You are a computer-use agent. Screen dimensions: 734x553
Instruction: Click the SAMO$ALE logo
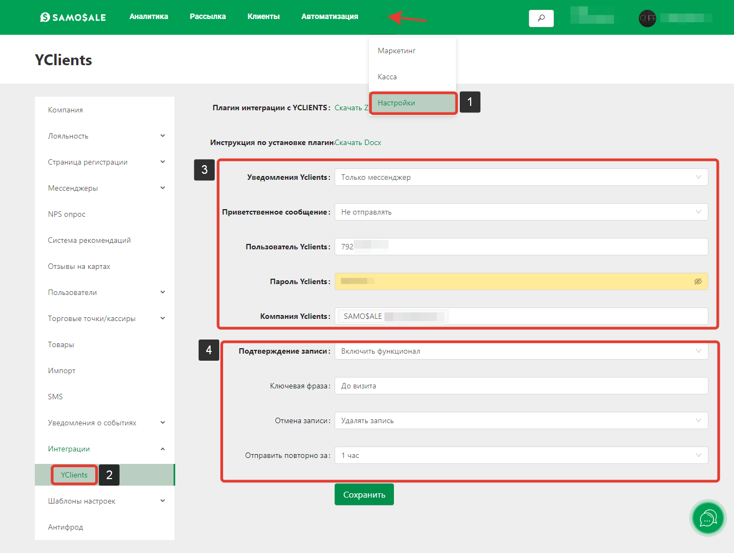point(73,17)
